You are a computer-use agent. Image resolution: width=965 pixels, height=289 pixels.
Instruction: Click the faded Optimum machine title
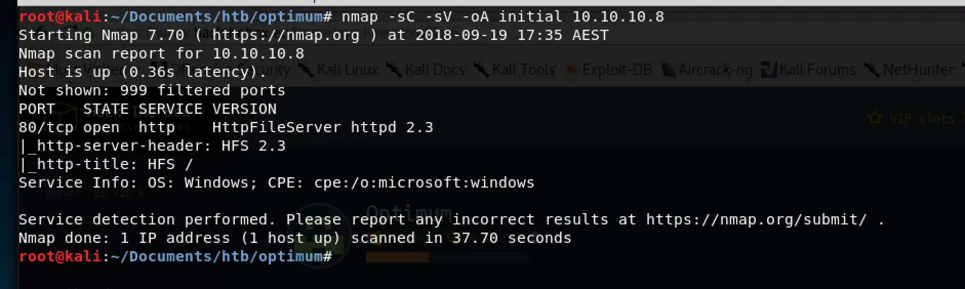pos(409,212)
